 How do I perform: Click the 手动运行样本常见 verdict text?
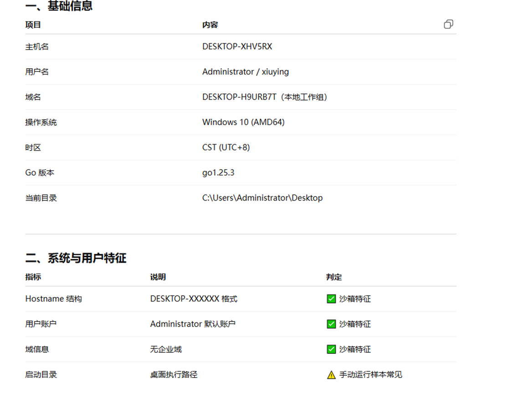370,375
